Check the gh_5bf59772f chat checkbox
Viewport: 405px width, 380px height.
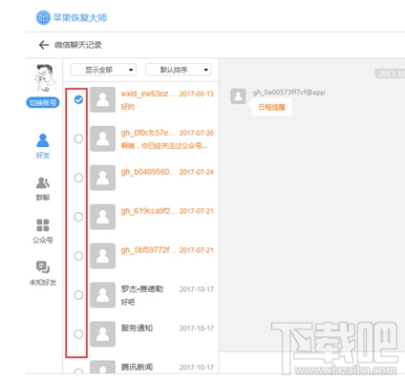(78, 256)
